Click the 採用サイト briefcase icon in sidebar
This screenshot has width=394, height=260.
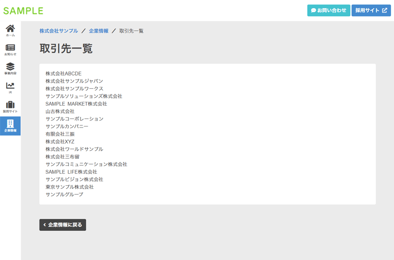click(x=10, y=107)
